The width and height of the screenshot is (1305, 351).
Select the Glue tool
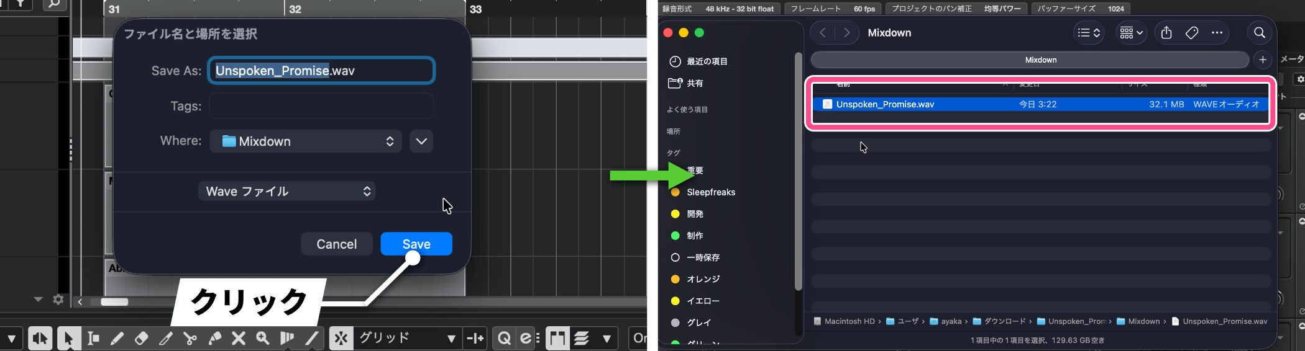214,338
